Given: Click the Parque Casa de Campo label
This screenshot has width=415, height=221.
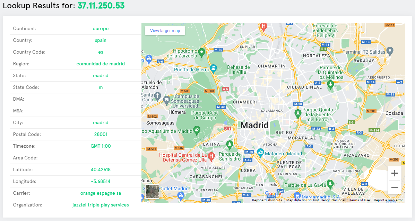Looking at the screenshot, I should pos(205,116).
